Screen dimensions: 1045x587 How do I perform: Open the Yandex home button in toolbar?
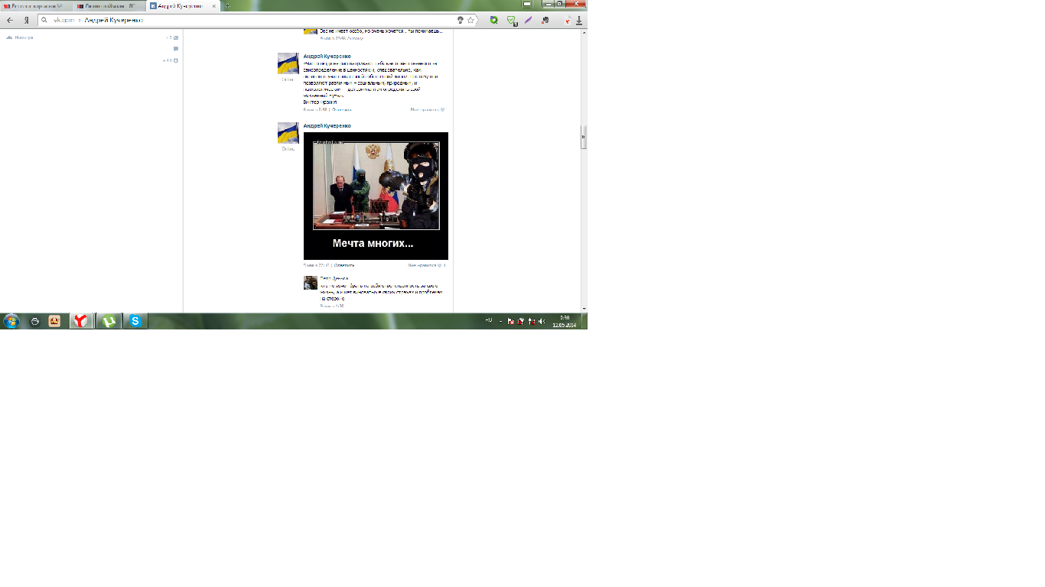click(x=27, y=20)
